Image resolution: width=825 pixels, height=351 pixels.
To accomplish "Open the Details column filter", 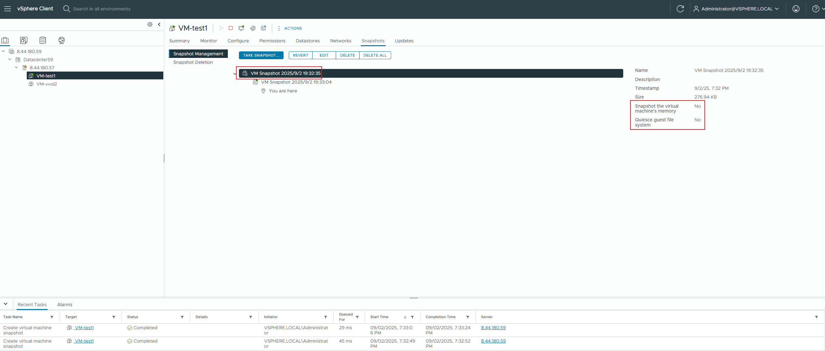I will tap(251, 317).
